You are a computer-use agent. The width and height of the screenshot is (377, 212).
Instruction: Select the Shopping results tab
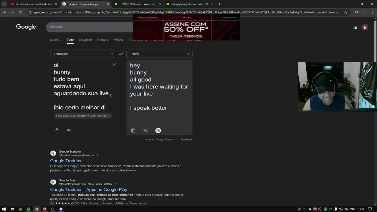point(85,40)
